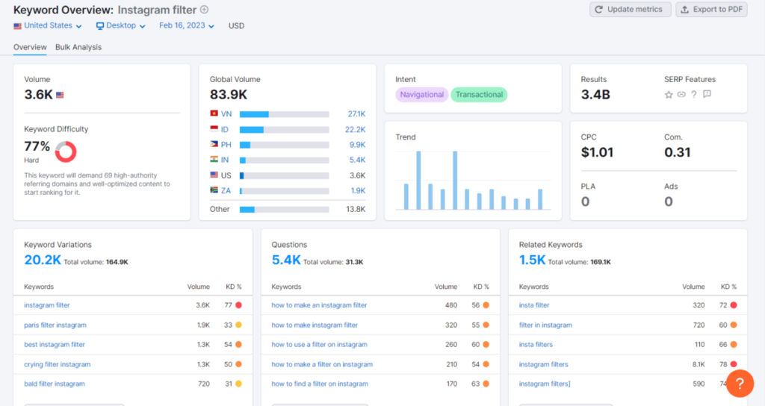765x406 pixels.
Task: Open the instagram filters] related keyword
Action: point(545,384)
